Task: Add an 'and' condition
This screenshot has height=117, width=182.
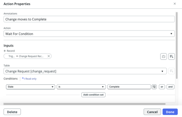Action: point(170,87)
